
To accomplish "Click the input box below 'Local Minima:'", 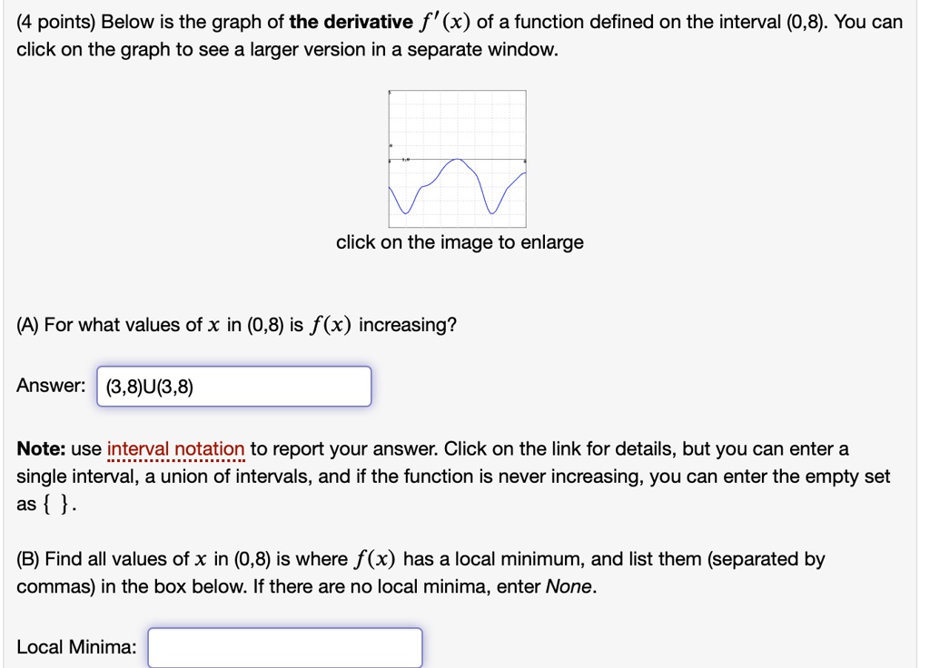I will 284,646.
